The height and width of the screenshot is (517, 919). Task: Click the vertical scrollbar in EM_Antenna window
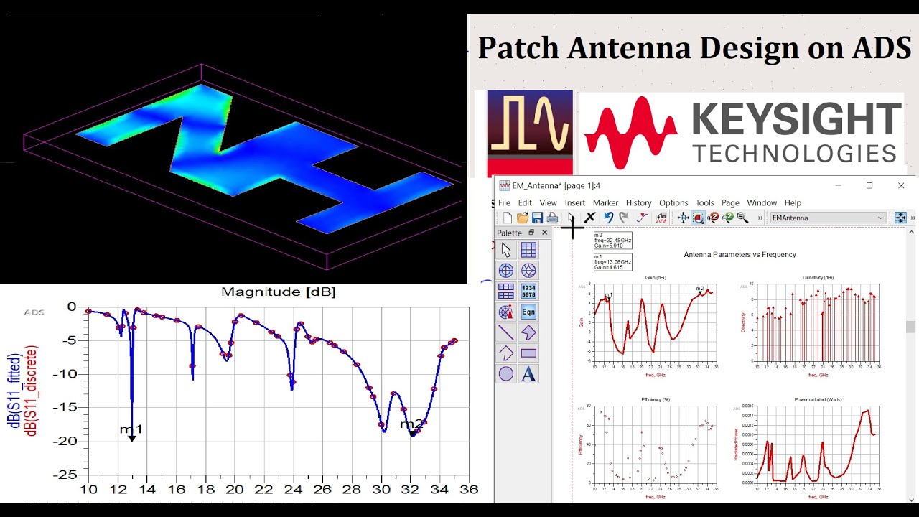(x=911, y=327)
